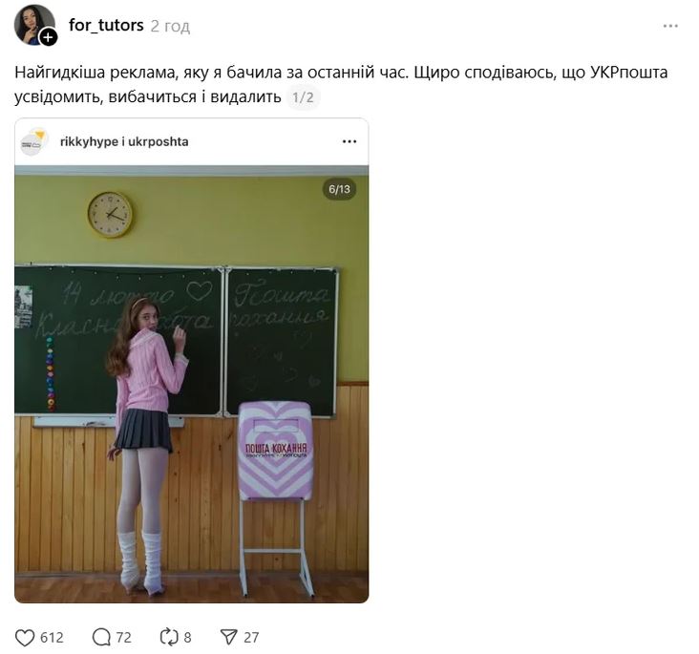Viewport: 699px width, 654px height.
Task: Click the post text about УКРпошта
Action: click(x=341, y=85)
